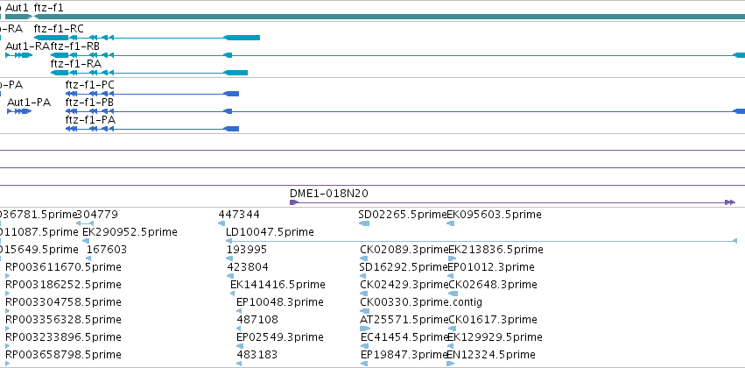Select EST RP003186252.5prime
This screenshot has height=368, width=745.
(x=63, y=284)
